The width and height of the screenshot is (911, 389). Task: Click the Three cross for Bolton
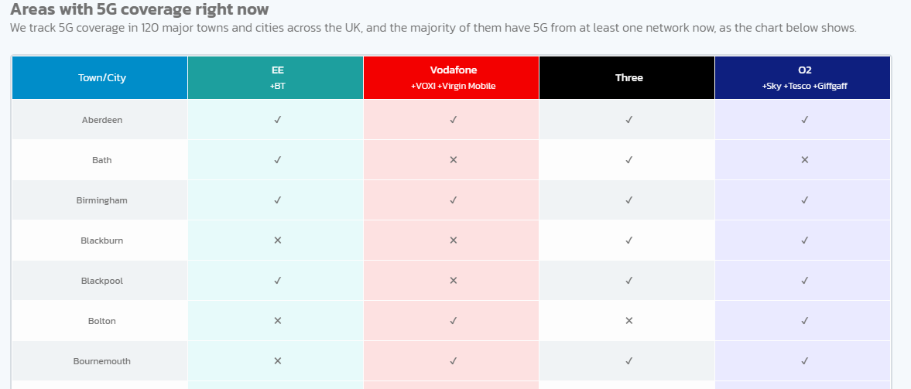click(628, 320)
